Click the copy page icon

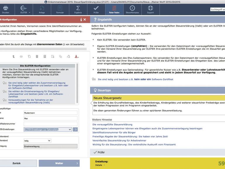(x=29, y=56)
